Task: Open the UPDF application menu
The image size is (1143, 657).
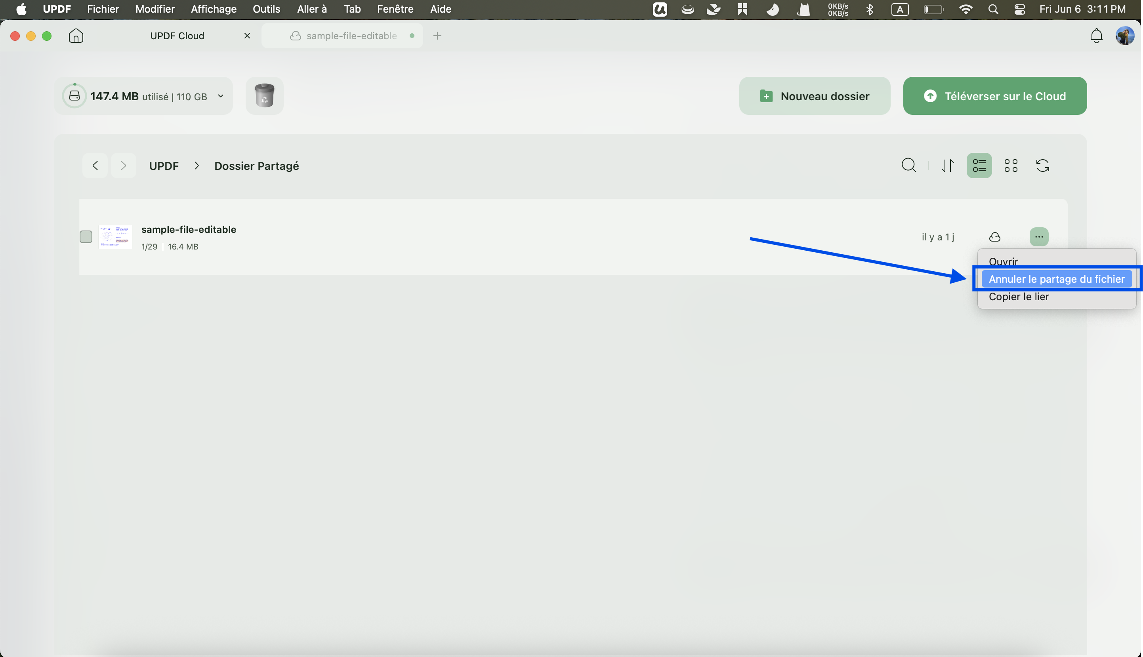Action: pos(56,9)
